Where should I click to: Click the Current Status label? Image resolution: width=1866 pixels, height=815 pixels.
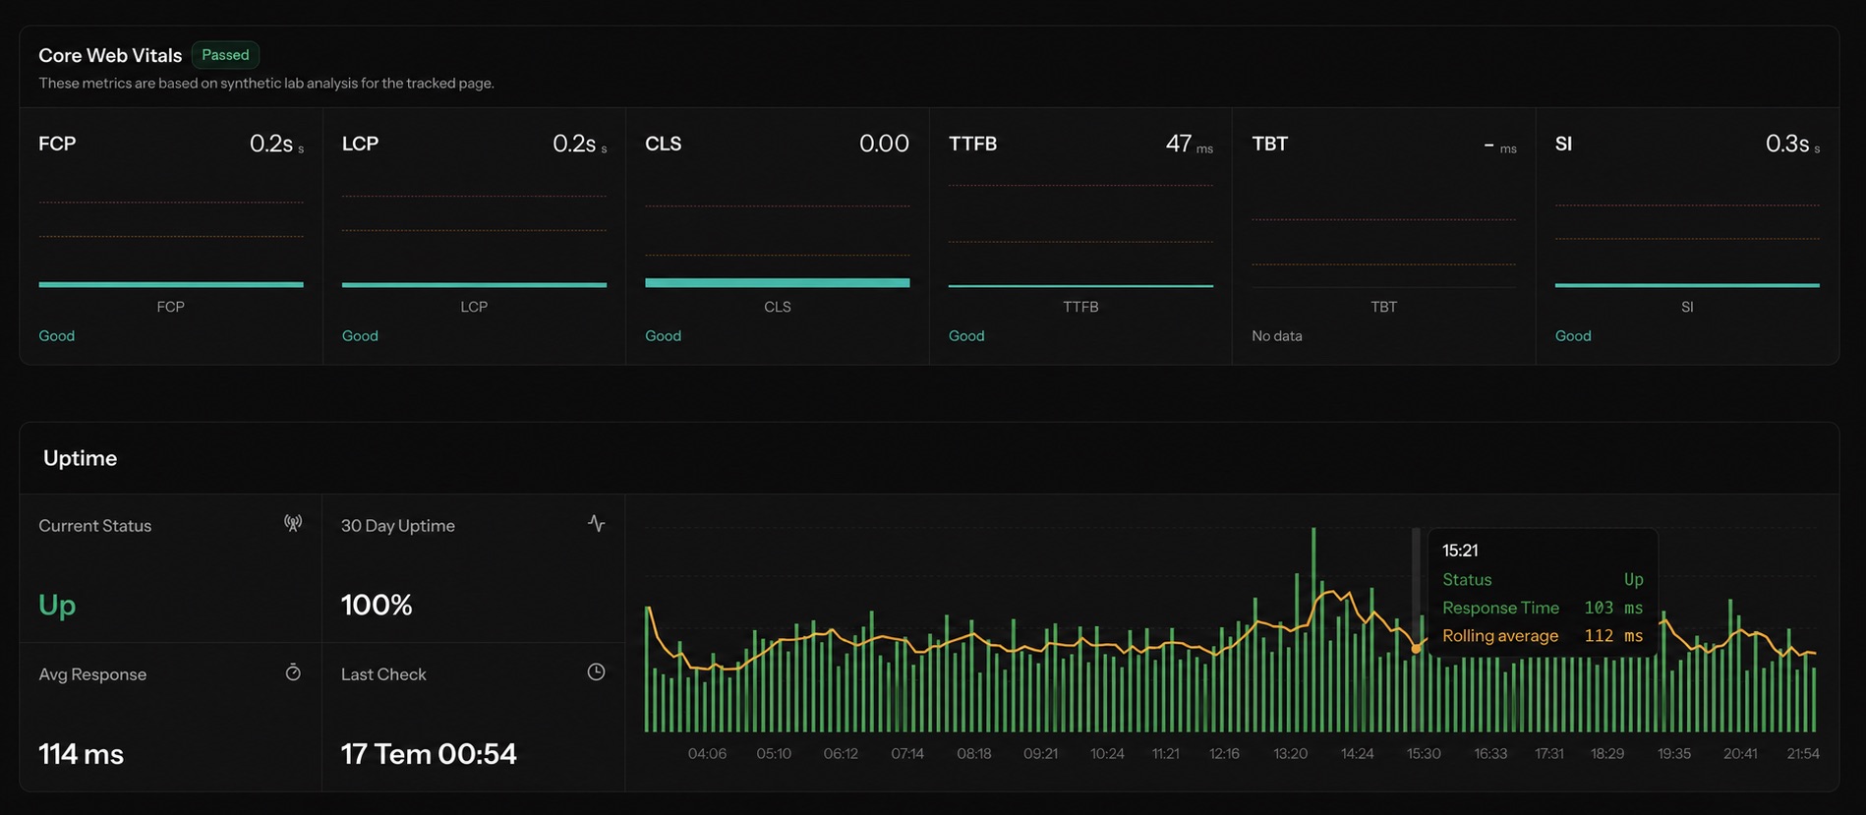pos(95,526)
